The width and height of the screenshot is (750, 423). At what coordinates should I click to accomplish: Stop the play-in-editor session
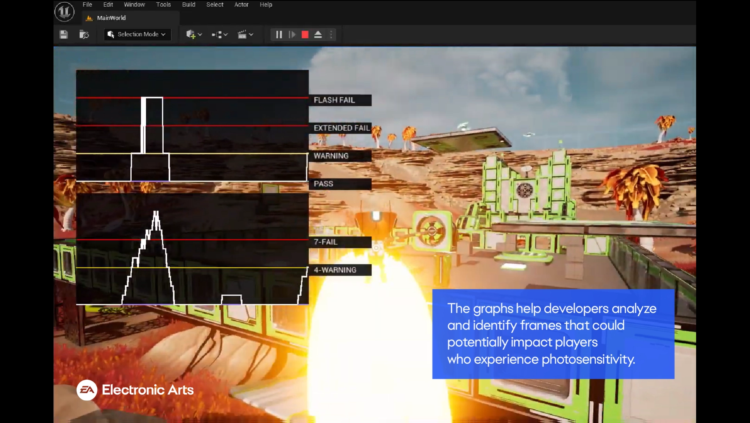tap(304, 34)
